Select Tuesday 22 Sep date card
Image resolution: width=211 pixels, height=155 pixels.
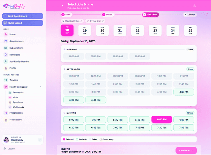(x=137, y=30)
